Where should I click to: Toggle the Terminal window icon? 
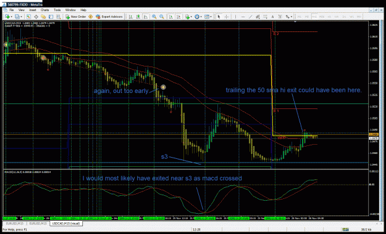pyautogui.click(x=51, y=17)
